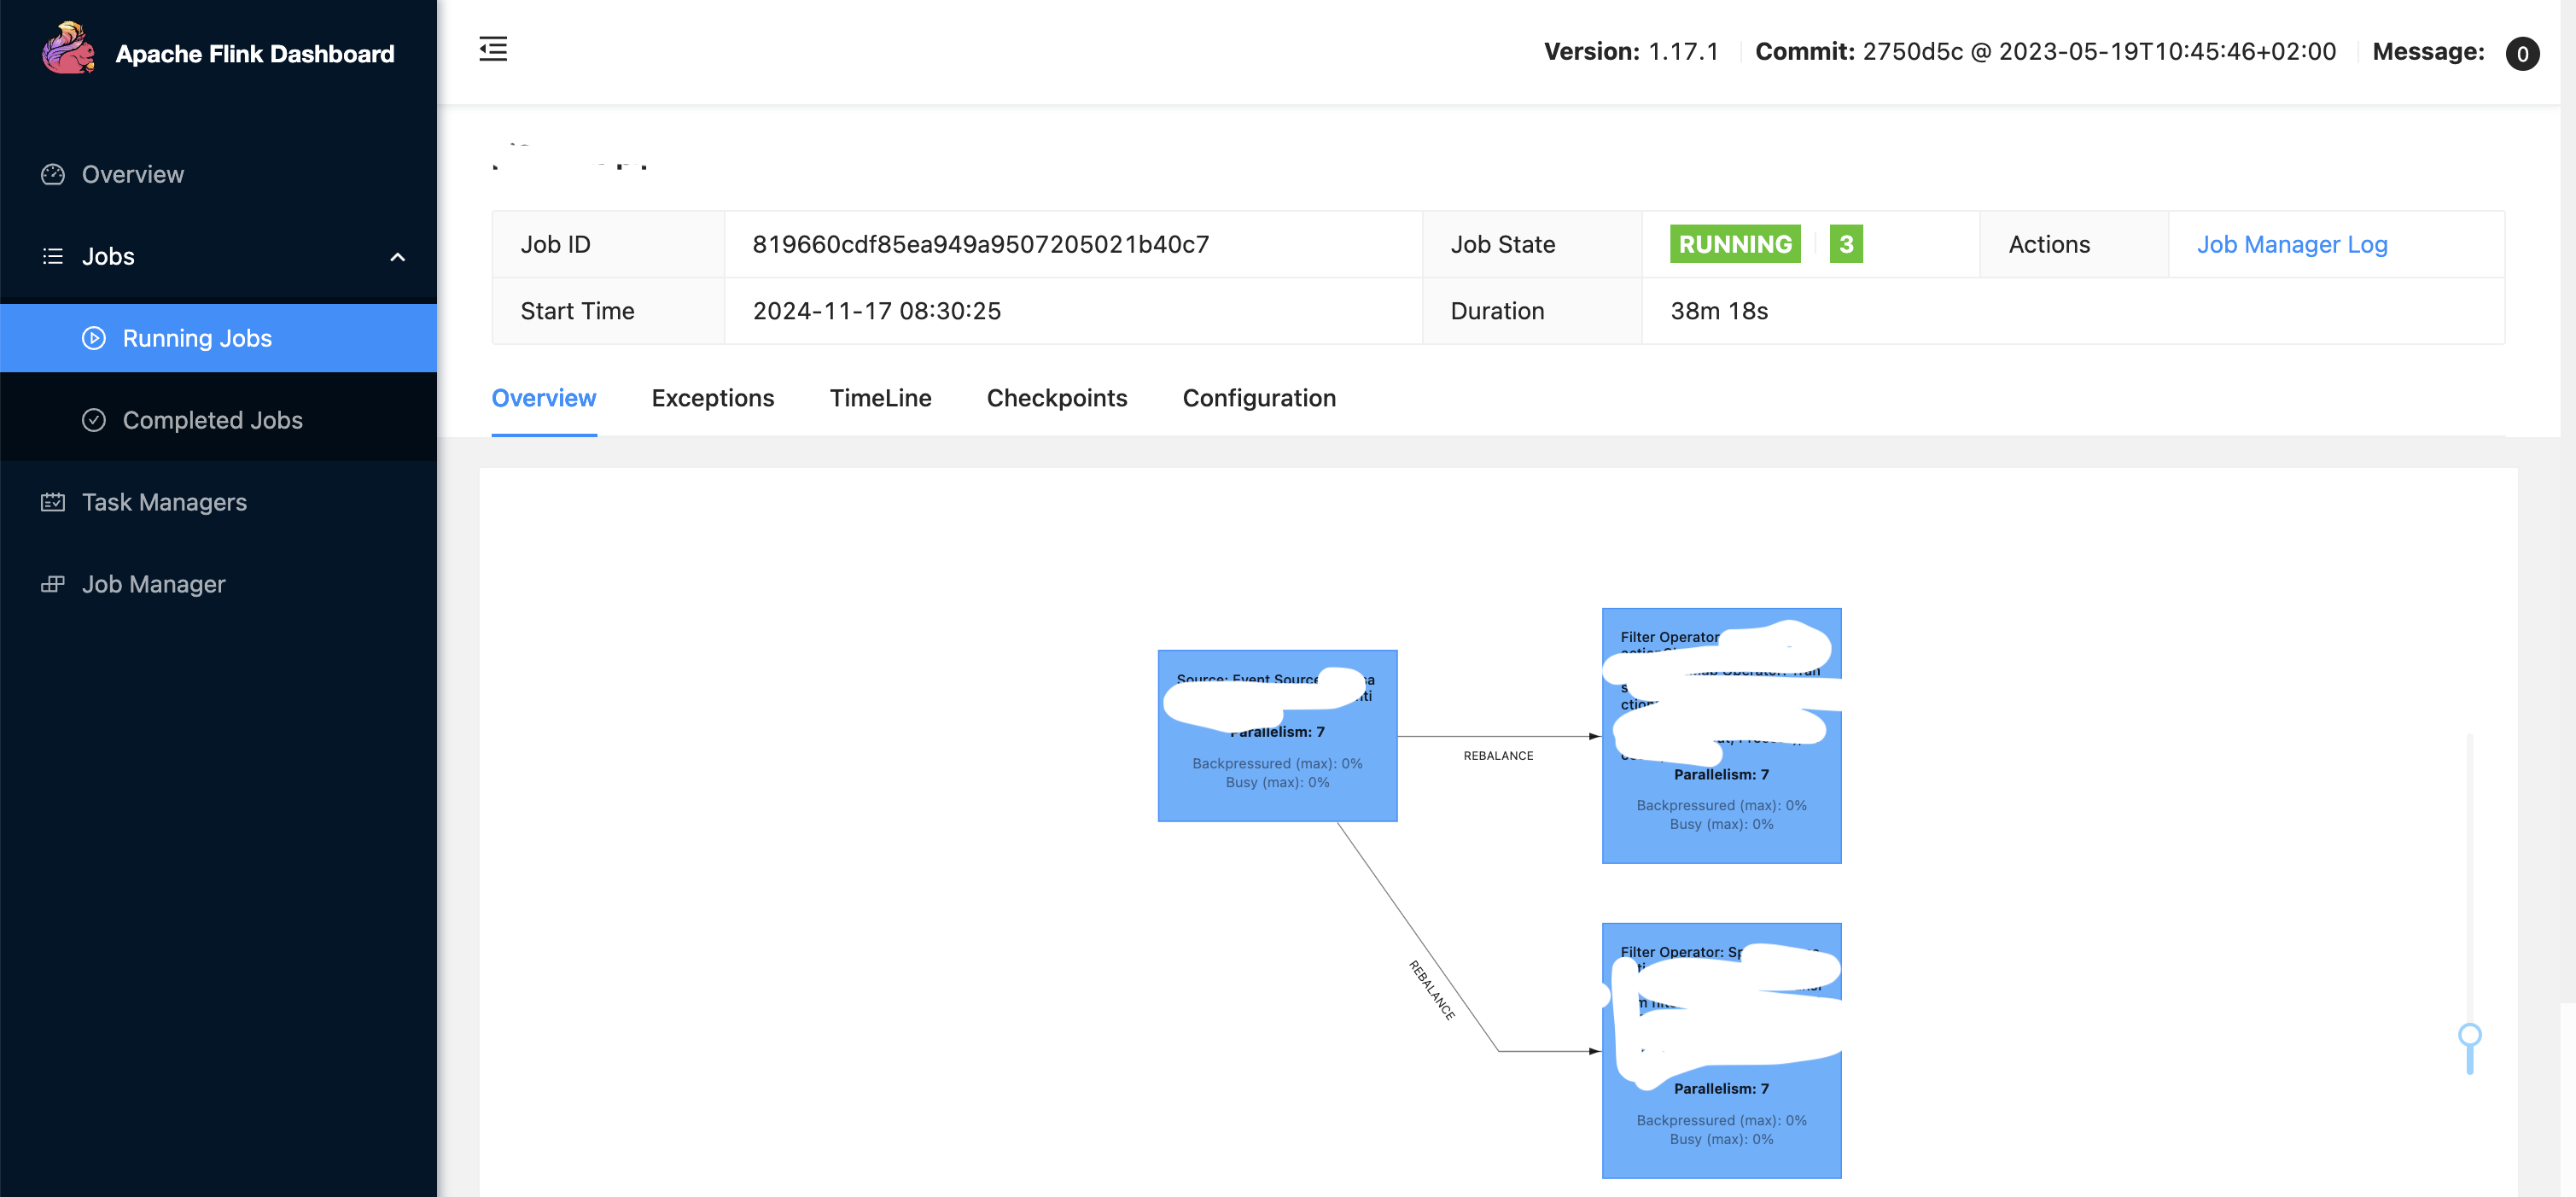Image resolution: width=2576 pixels, height=1197 pixels.
Task: Switch to the Exceptions tab
Action: pyautogui.click(x=713, y=398)
